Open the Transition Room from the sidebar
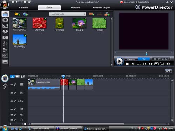Viewport: 175px width, 131px height. click(5, 38)
